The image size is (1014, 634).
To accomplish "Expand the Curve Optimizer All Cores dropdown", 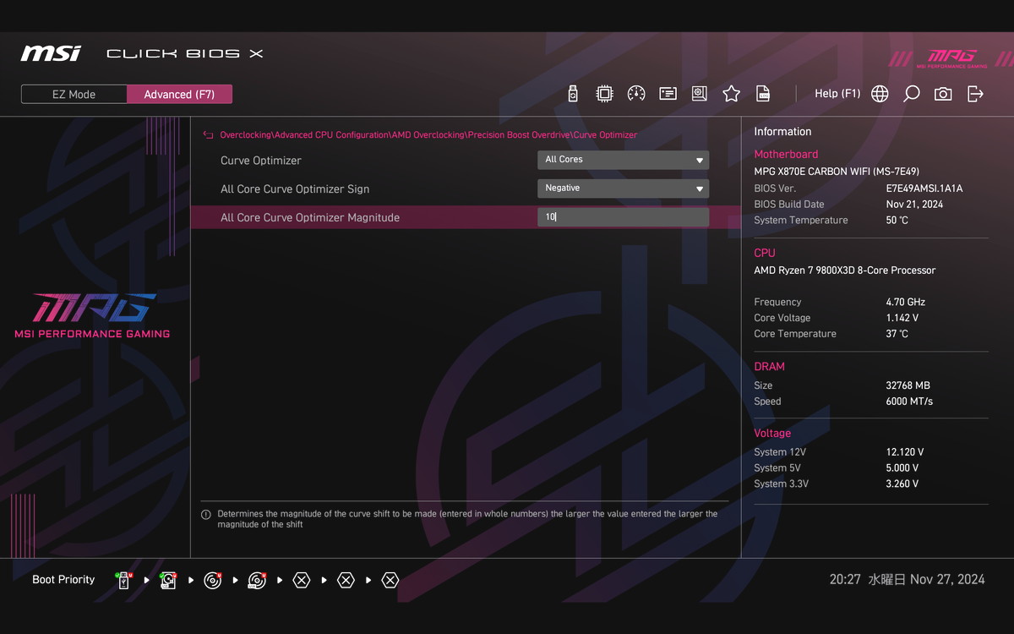I will click(623, 160).
